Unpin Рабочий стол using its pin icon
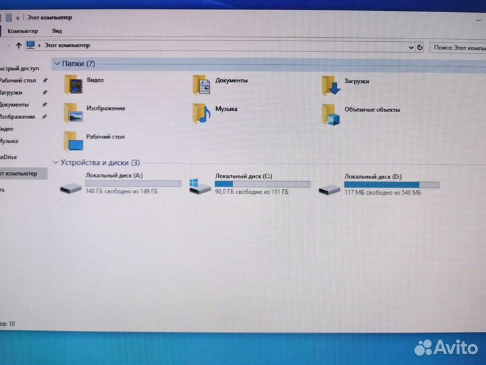 45,80
